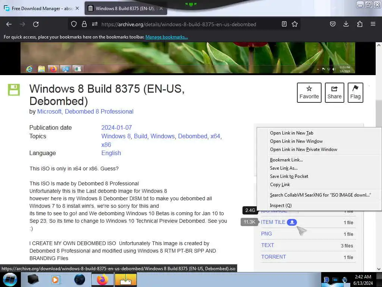Image resolution: width=382 pixels, height=287 pixels.
Task: Click the TEXT download option
Action: [267, 245]
